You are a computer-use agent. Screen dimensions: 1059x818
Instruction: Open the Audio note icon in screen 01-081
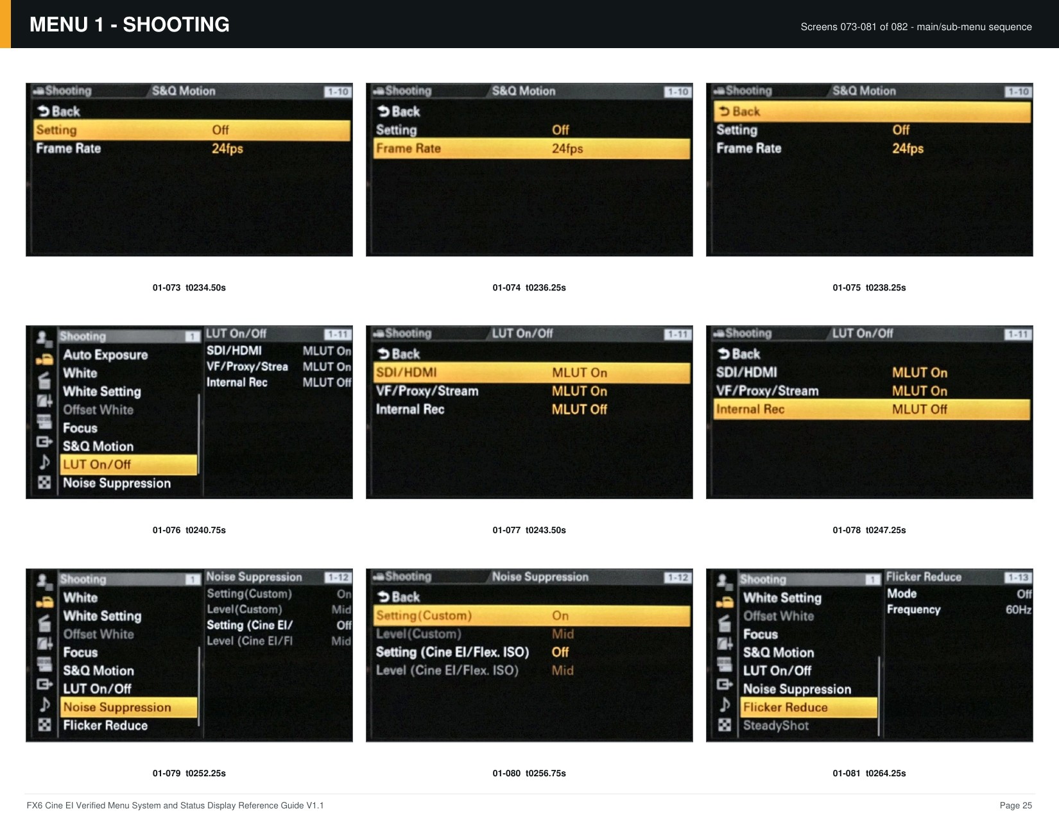tap(724, 704)
